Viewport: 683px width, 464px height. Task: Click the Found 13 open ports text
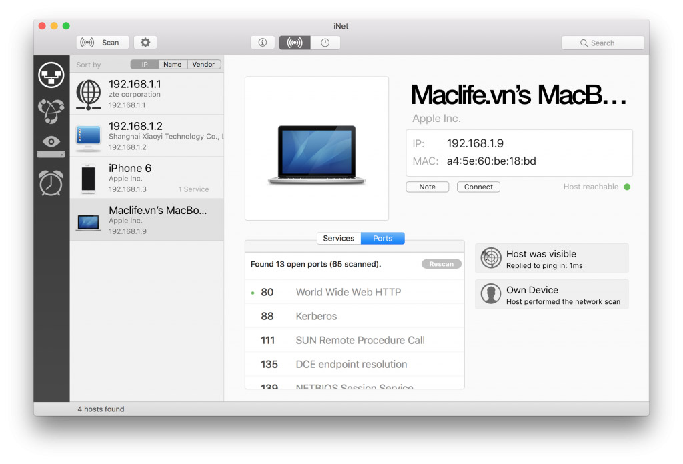(x=315, y=264)
